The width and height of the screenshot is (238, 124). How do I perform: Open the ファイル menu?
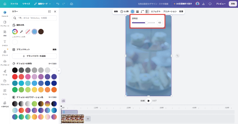pyautogui.click(x=14, y=4)
